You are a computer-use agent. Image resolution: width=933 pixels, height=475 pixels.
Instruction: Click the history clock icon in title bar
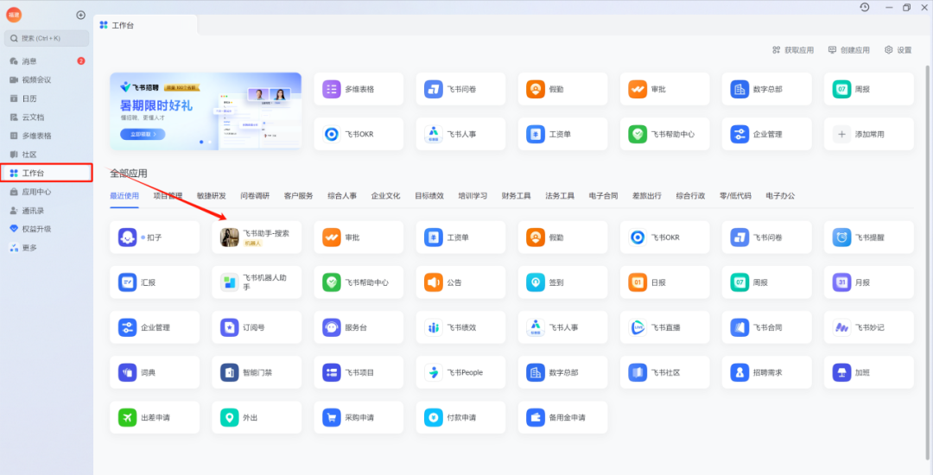point(865,8)
